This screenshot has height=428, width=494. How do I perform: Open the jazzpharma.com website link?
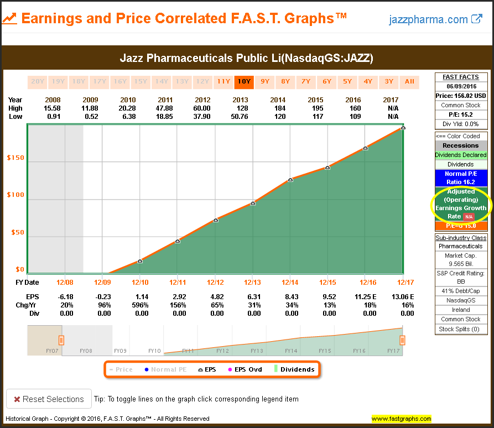point(428,19)
